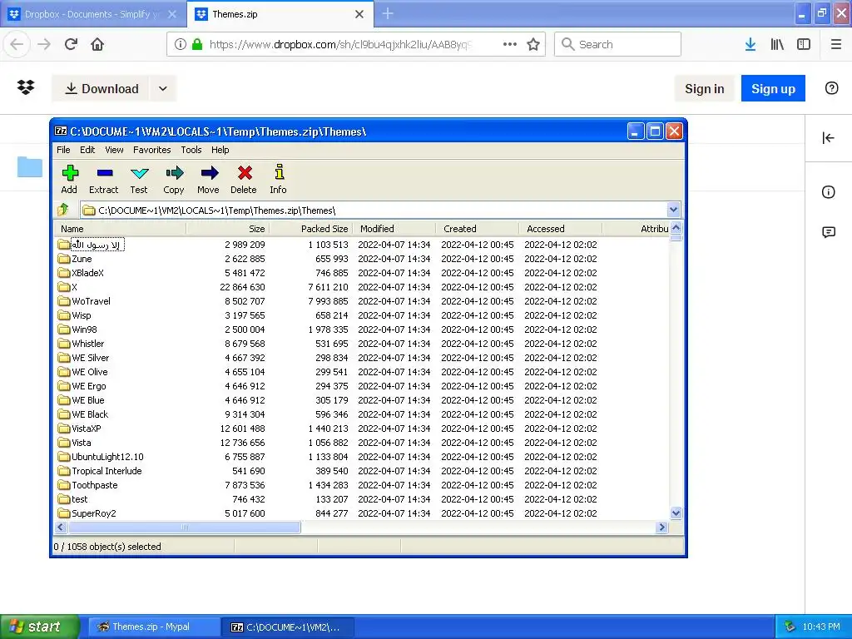
Task: Close the Themes.zip browser tab
Action: [x=359, y=14]
